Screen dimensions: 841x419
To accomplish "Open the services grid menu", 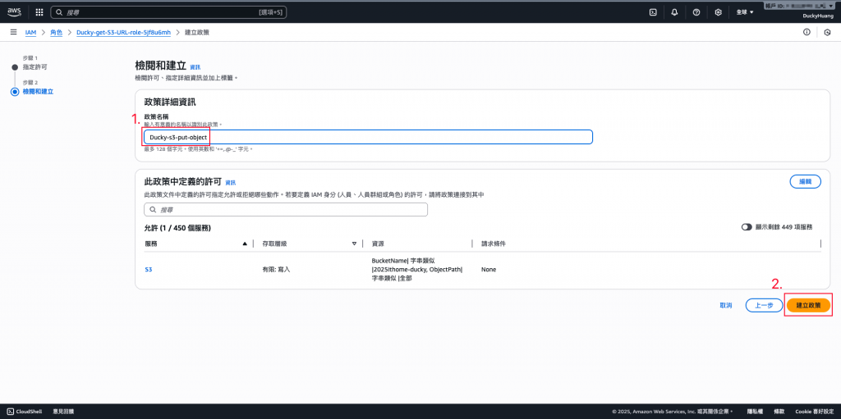I will tap(39, 11).
